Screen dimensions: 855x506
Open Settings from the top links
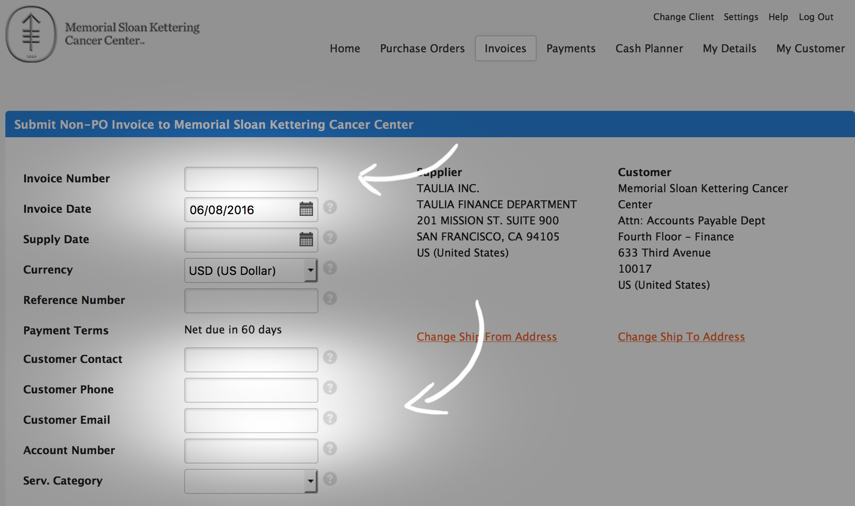coord(741,17)
